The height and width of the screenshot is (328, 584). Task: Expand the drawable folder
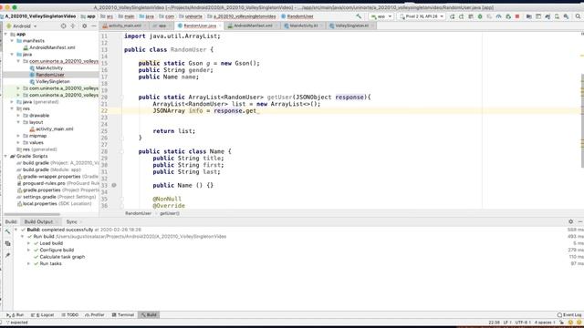[18, 116]
